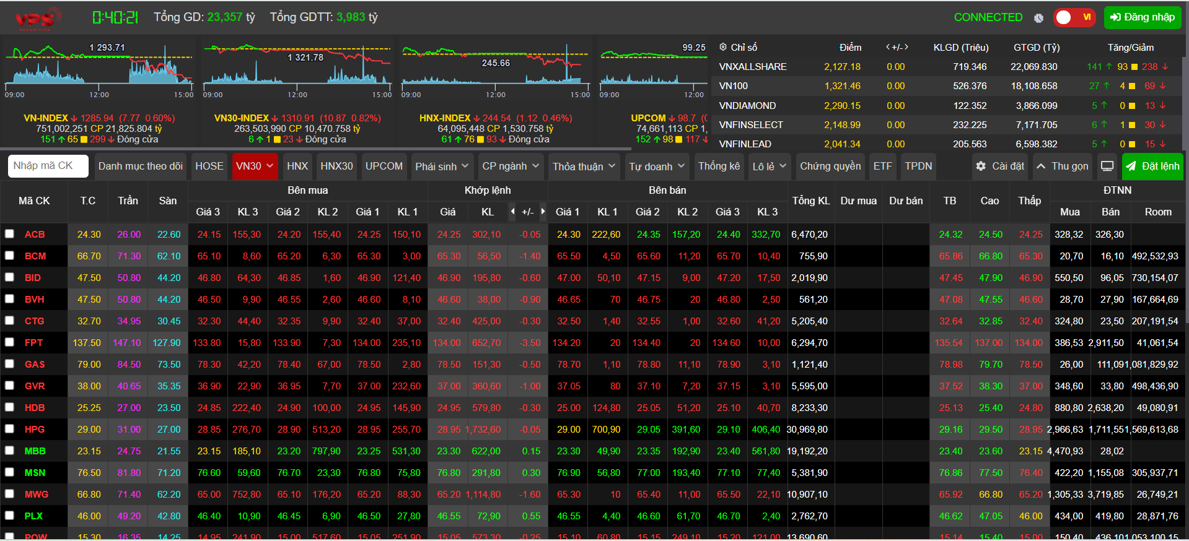Click left triangle beside Khớp lệnh +/-
Screen dimensions: 1189x541
click(512, 212)
